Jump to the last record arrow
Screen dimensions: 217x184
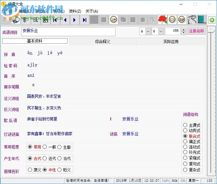84,20
